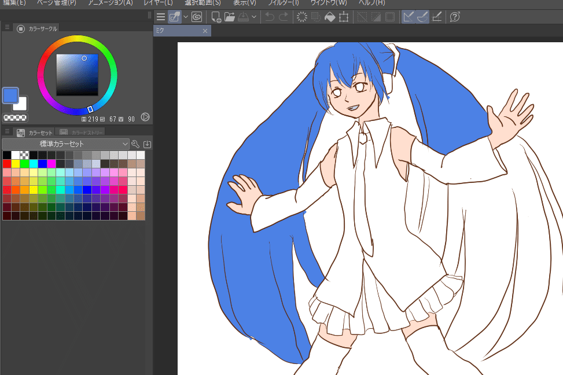Switch color space with round arrow button
Screen dimensions: 563x375
point(145,117)
